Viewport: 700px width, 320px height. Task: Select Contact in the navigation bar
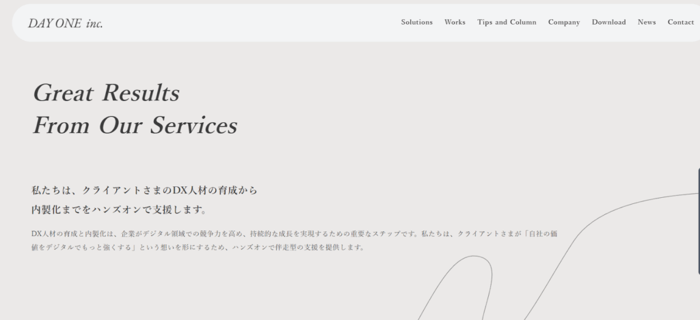[680, 23]
